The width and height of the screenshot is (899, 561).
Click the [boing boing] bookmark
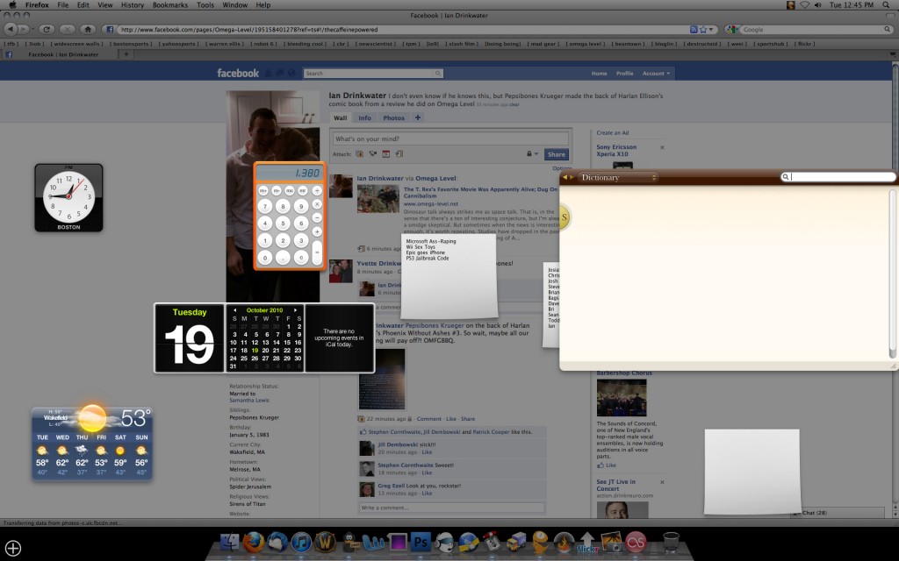click(x=503, y=44)
